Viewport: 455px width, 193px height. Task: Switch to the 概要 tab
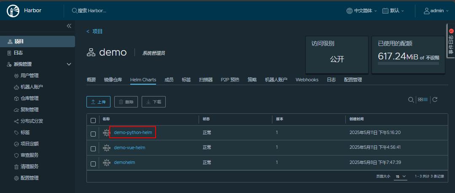click(x=91, y=80)
